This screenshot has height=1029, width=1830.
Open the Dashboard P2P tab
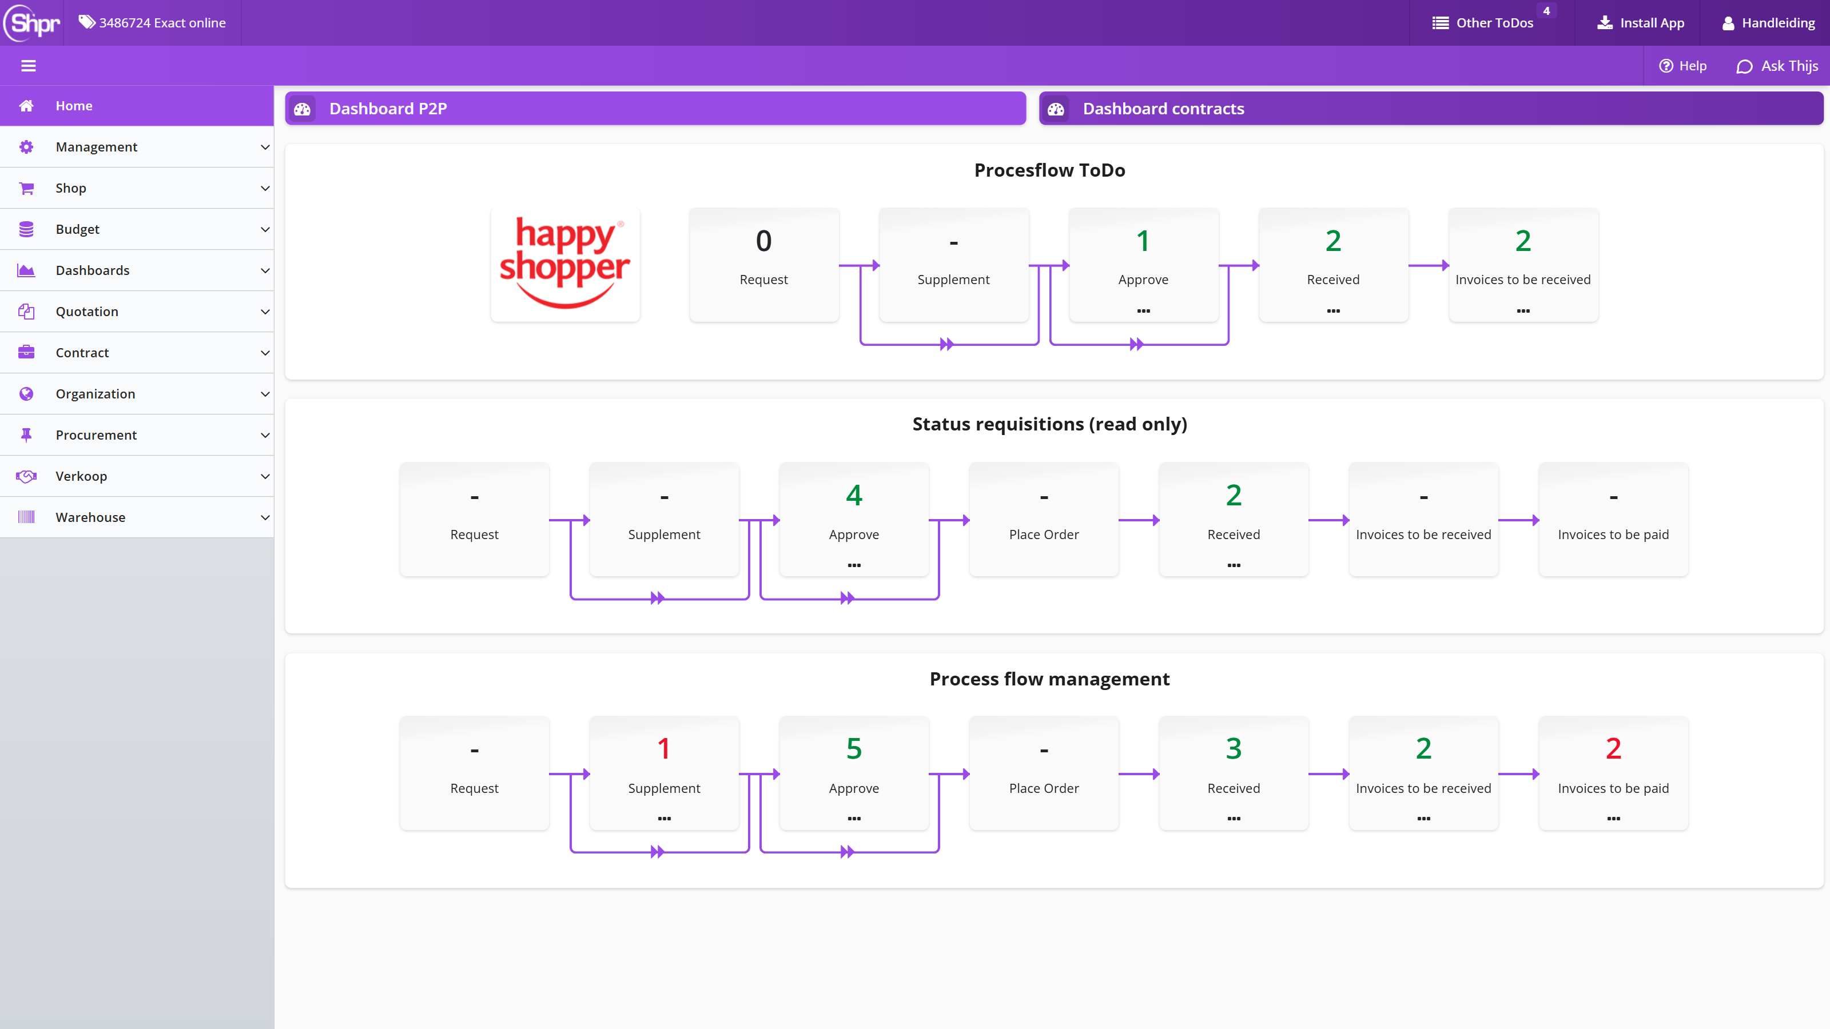655,109
